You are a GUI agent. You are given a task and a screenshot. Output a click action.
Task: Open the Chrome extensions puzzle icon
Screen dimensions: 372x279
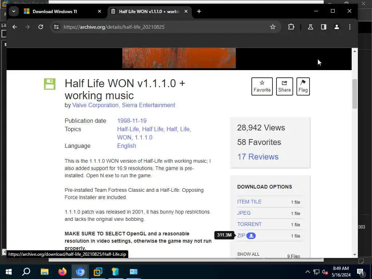pos(291,27)
